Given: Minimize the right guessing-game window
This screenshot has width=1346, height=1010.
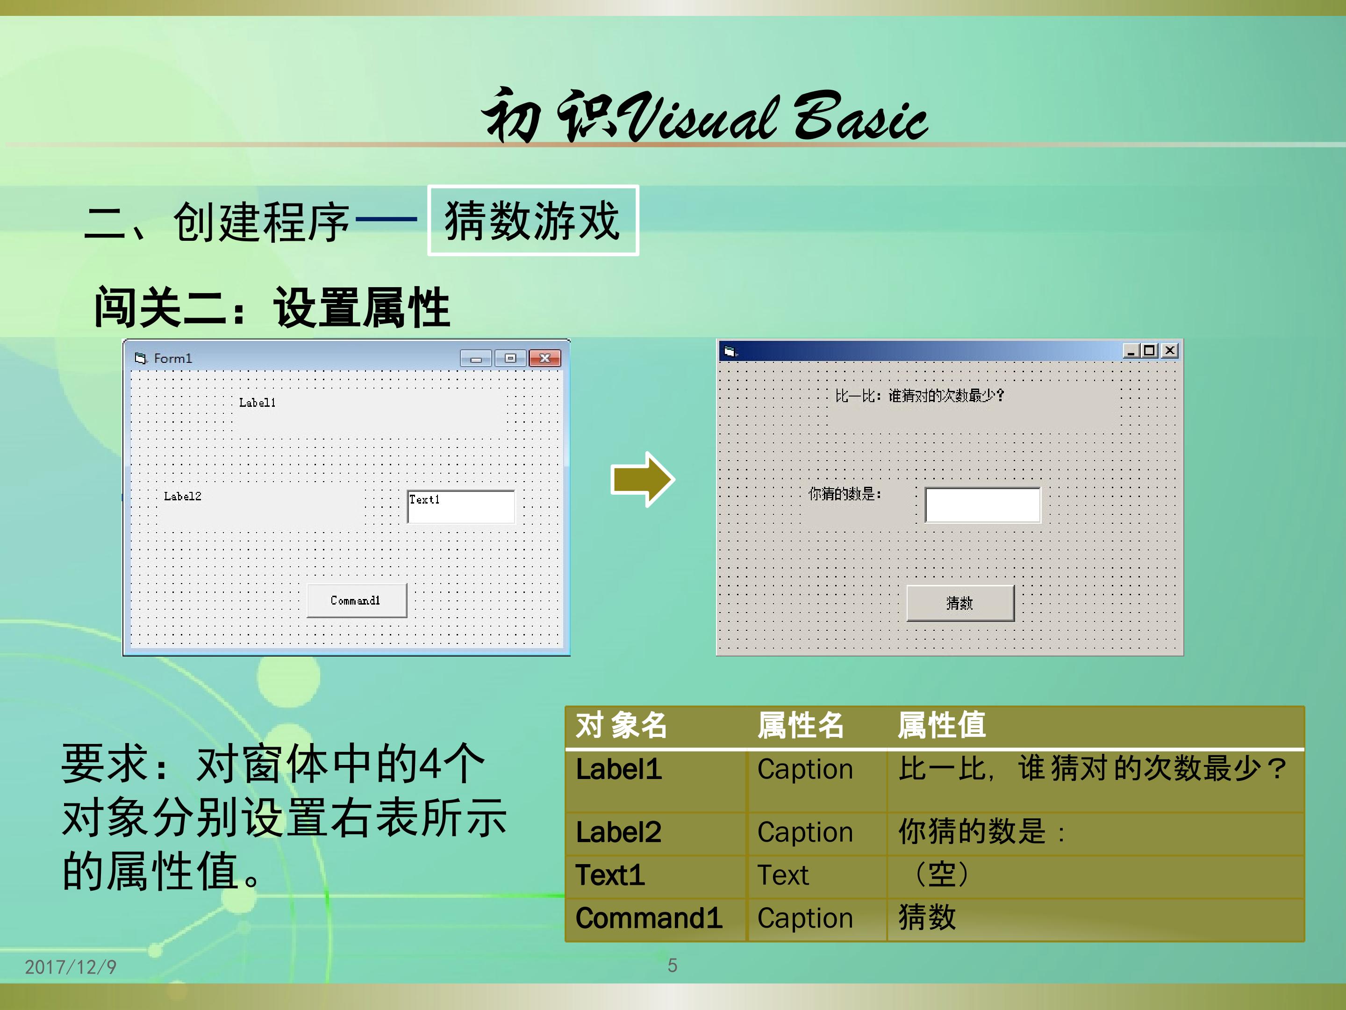Looking at the screenshot, I should [1131, 351].
